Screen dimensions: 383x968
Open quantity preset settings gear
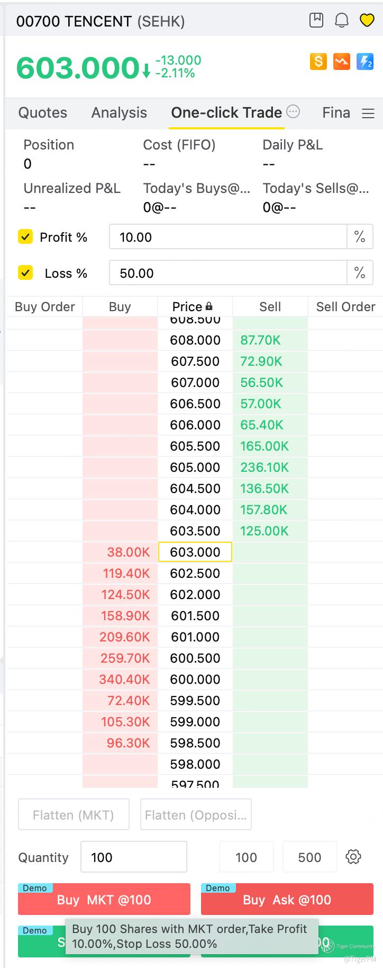pyautogui.click(x=353, y=857)
